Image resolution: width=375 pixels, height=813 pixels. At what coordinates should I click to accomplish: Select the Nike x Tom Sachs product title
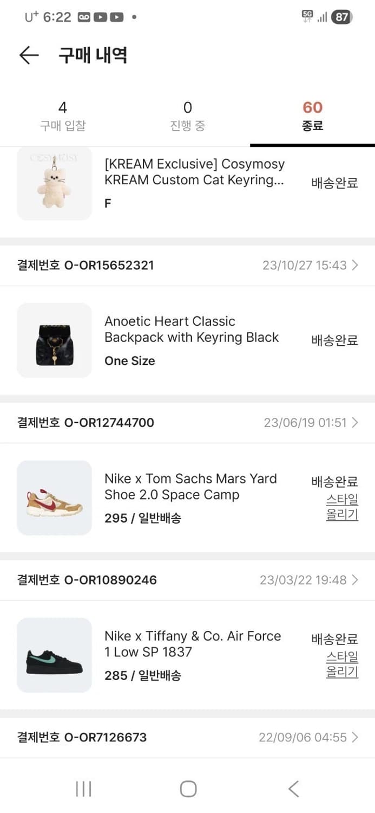(190, 487)
